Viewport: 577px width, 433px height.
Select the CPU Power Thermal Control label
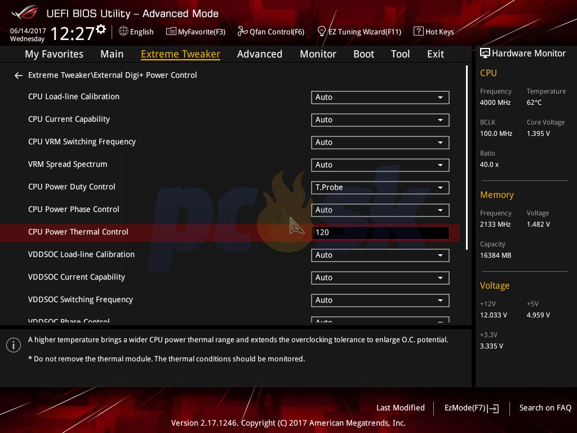[x=78, y=232]
